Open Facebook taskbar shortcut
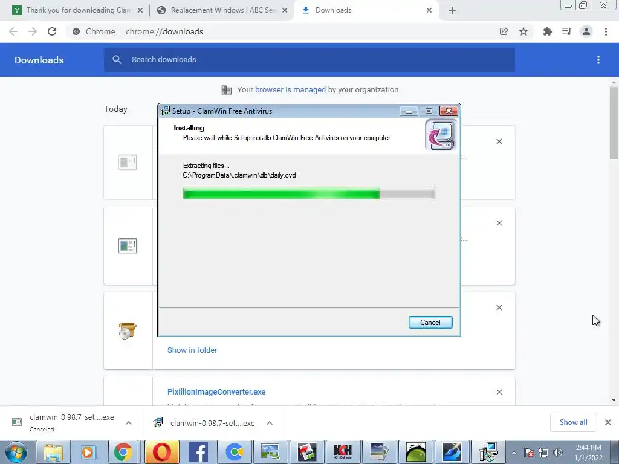Screen dimensions: 619x464 coord(198,452)
